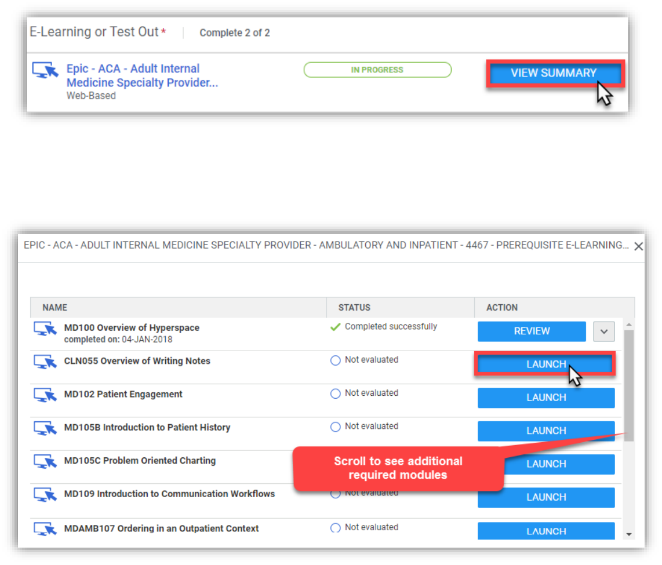
Task: Launch CLN055 Overview of Writing Notes
Action: tap(546, 364)
